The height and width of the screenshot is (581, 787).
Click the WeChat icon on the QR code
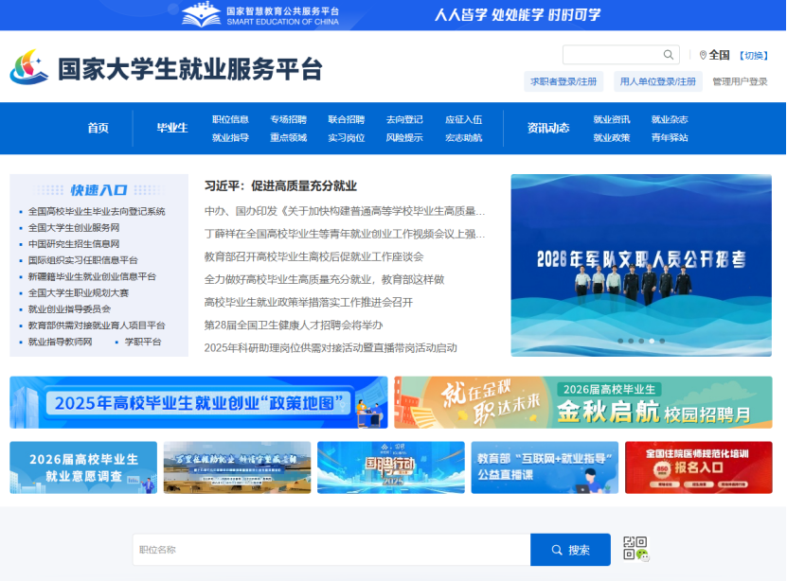[644, 555]
